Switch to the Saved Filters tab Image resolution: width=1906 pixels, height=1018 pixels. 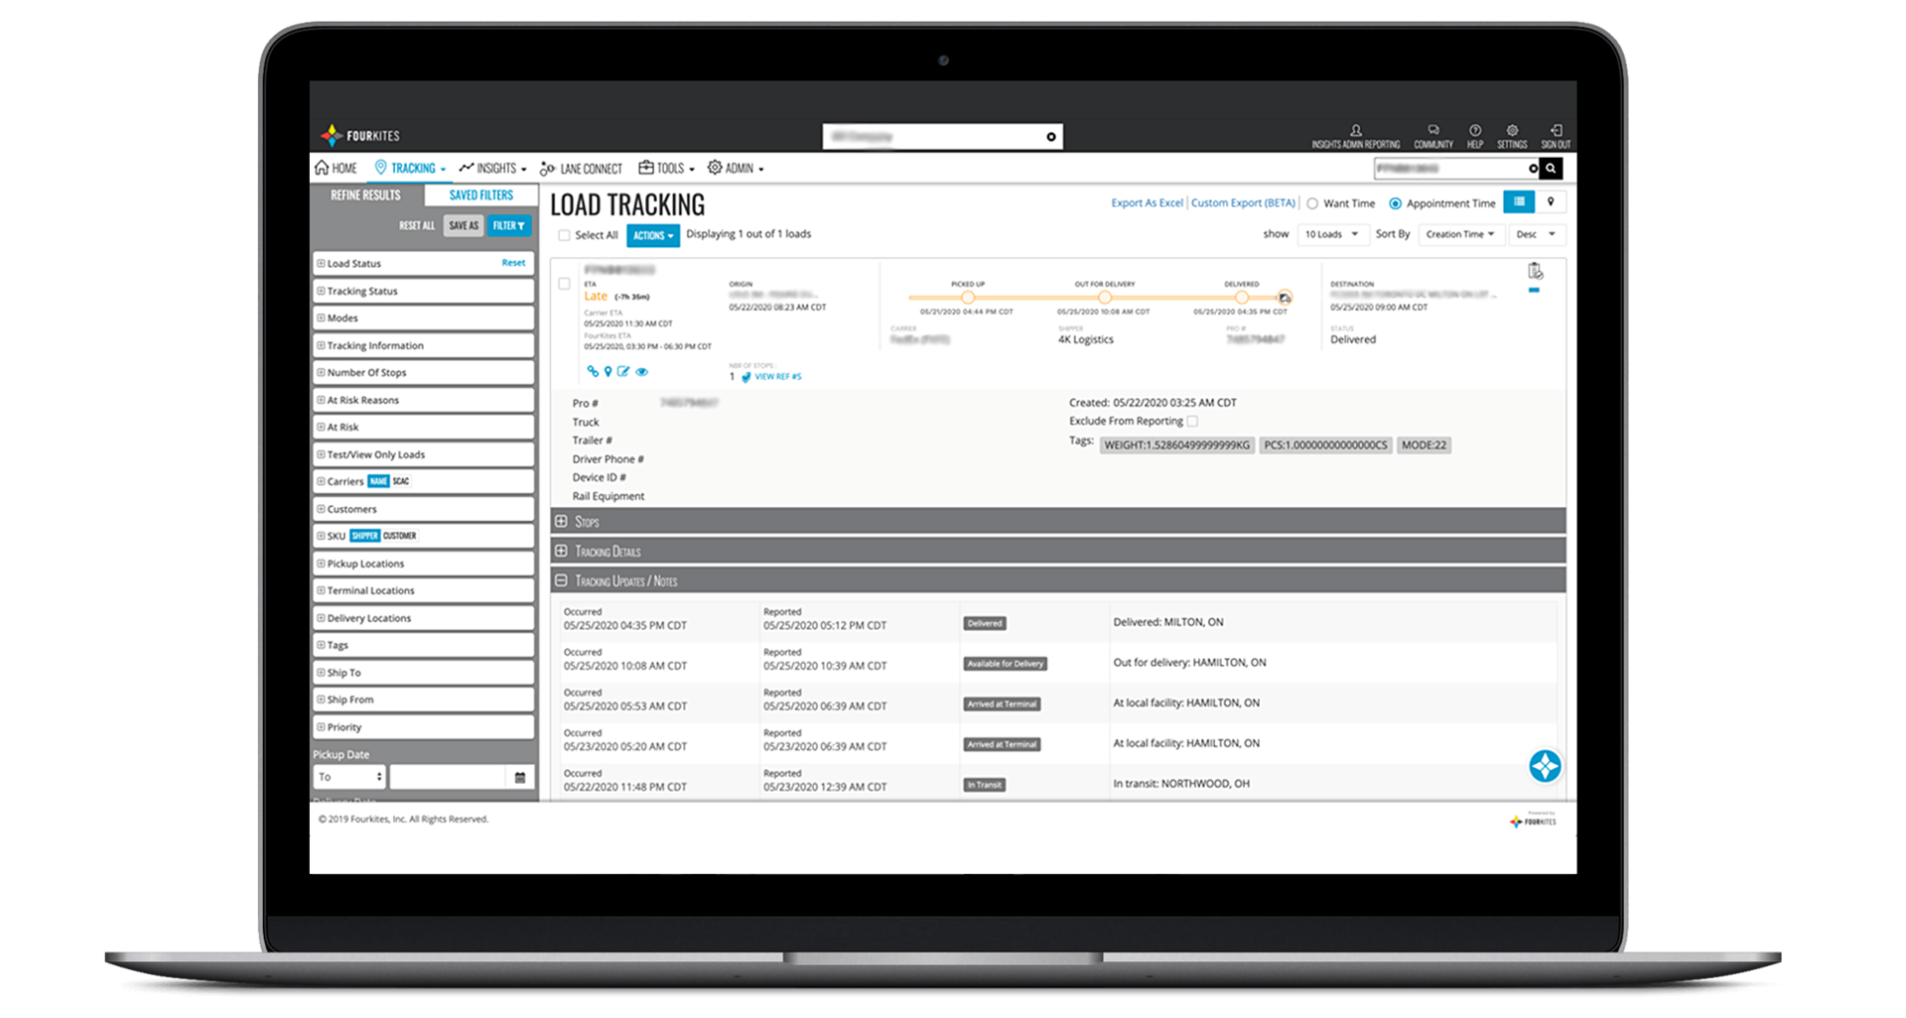tap(480, 195)
